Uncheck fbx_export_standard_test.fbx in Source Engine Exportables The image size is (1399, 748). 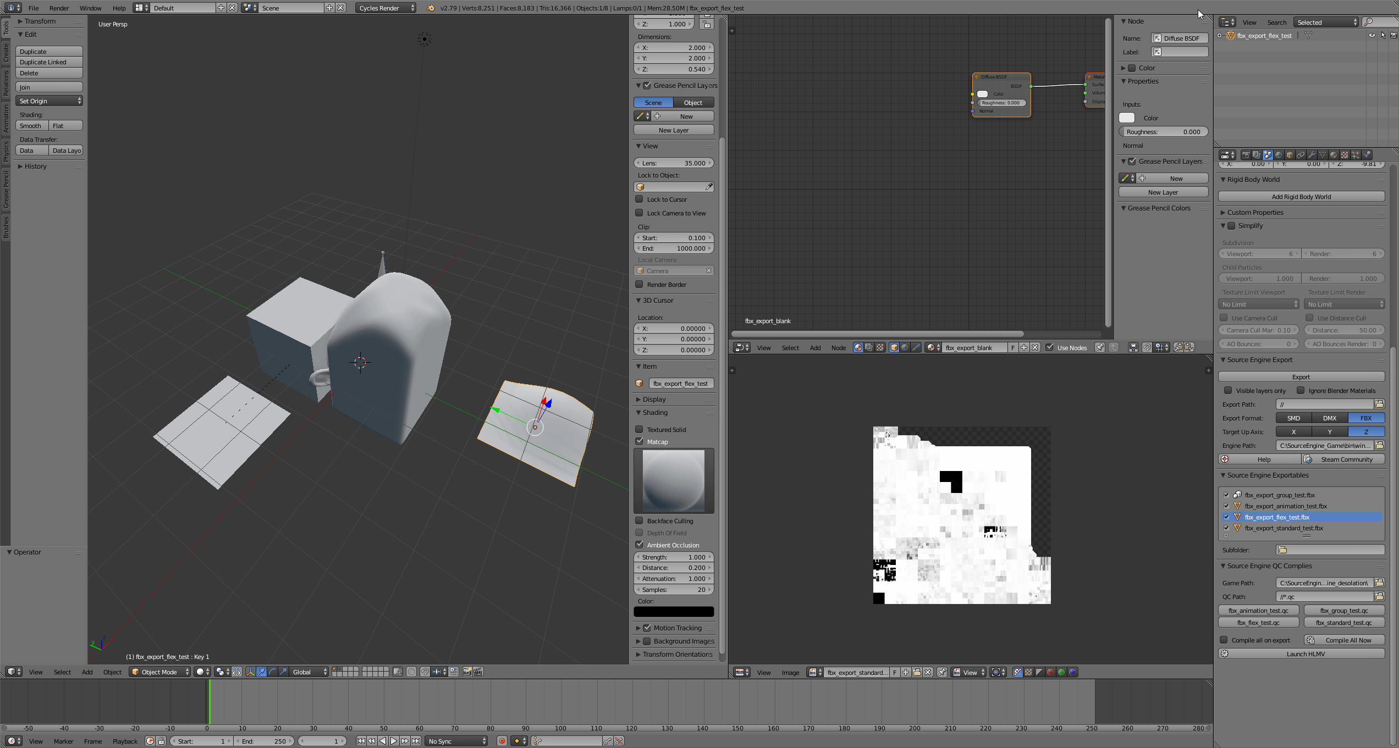[1226, 528]
